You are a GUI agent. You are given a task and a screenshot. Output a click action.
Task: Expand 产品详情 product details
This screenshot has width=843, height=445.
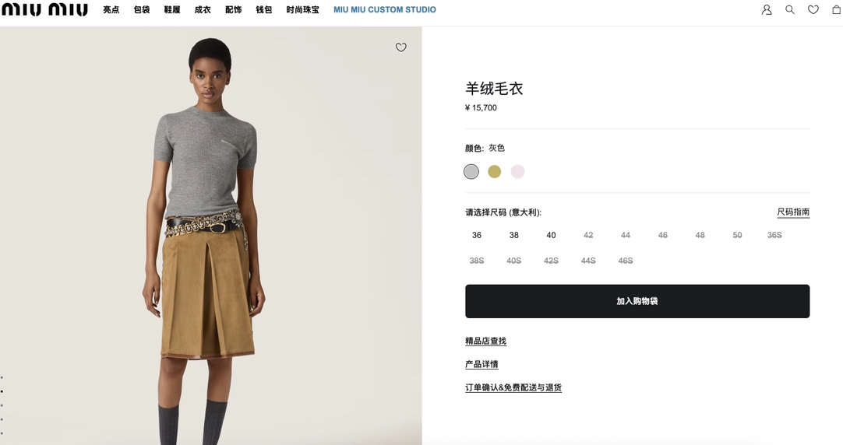[481, 365]
